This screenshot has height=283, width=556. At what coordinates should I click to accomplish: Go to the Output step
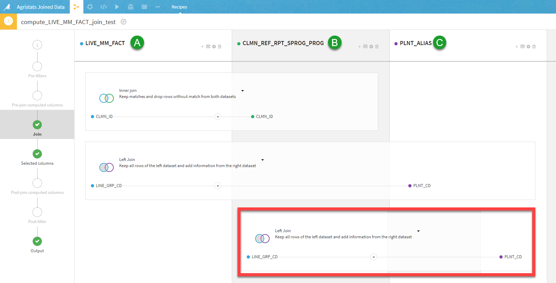(x=37, y=244)
